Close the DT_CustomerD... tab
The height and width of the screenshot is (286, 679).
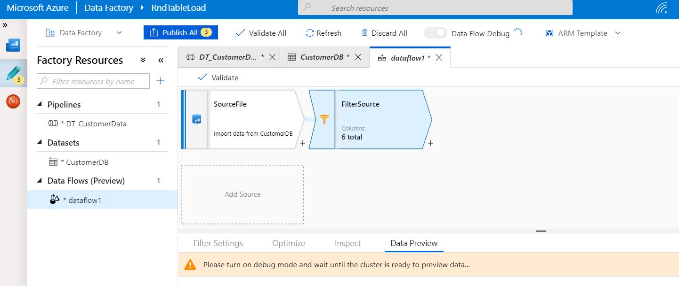pyautogui.click(x=272, y=57)
